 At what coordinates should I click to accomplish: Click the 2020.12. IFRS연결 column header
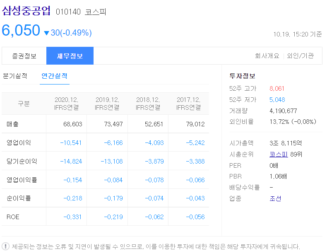click(66, 104)
